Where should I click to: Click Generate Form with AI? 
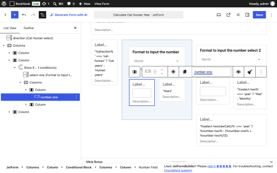69,15
